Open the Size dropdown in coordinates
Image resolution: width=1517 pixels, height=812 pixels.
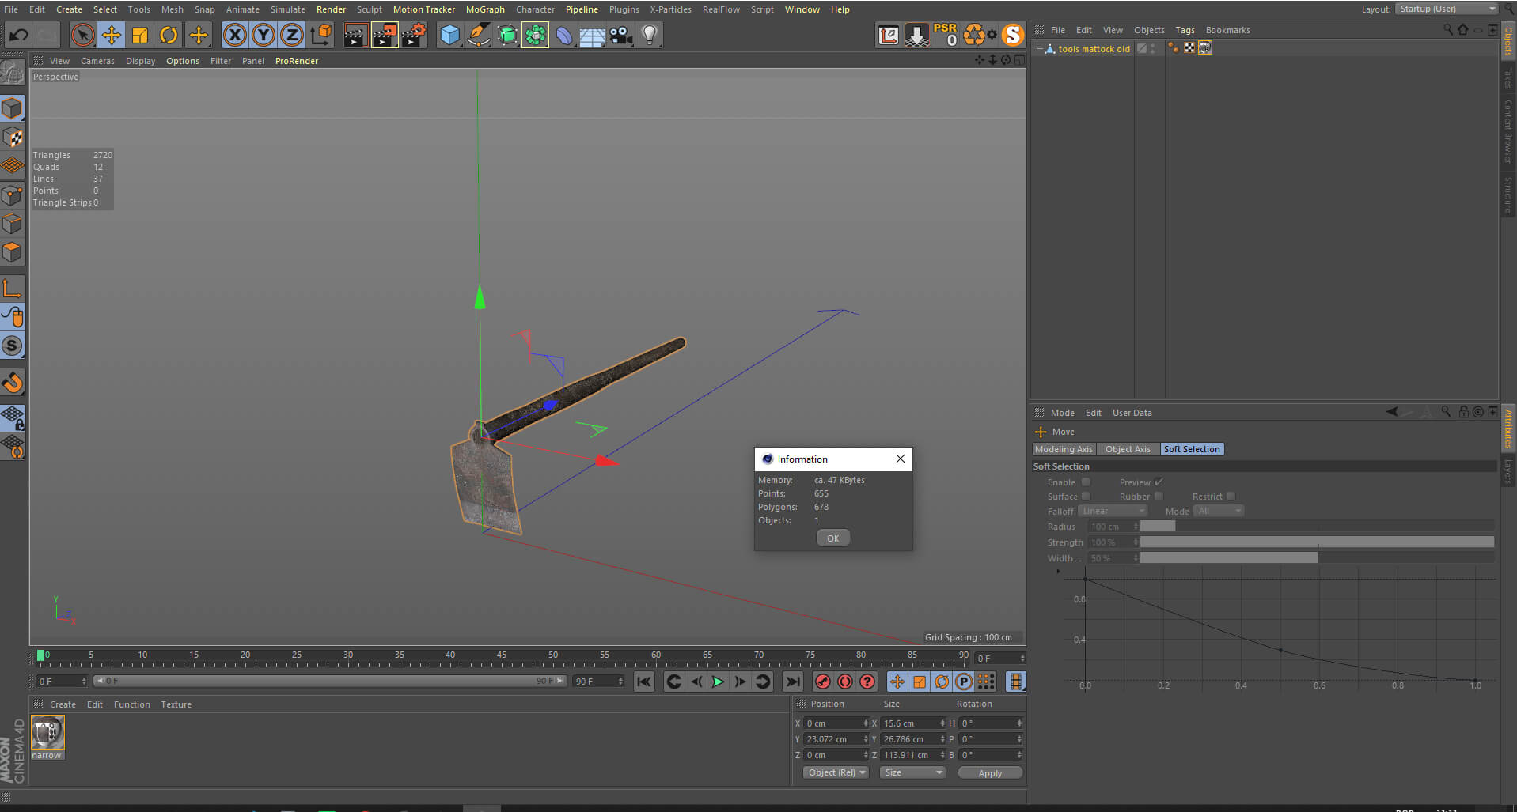[912, 772]
